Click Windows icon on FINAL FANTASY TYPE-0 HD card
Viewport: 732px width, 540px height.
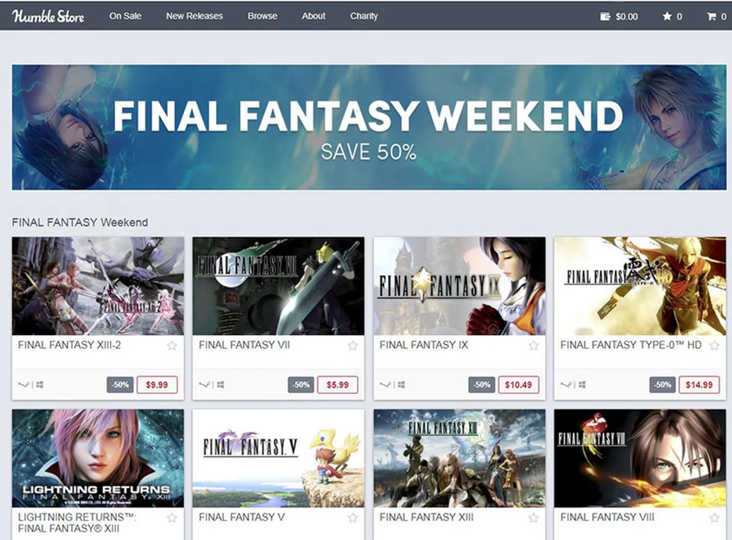(x=582, y=384)
